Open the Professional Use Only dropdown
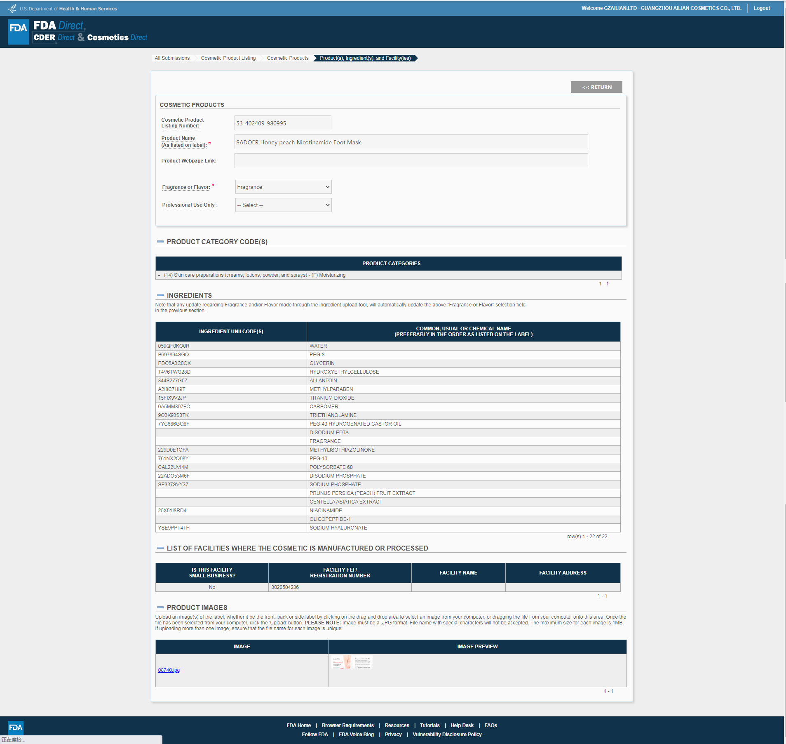This screenshot has height=744, width=786. pyautogui.click(x=283, y=205)
